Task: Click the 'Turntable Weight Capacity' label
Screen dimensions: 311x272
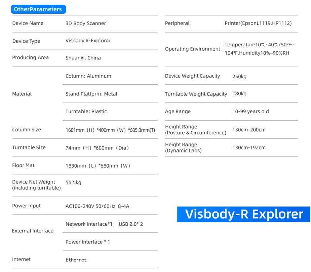Action: (196, 94)
